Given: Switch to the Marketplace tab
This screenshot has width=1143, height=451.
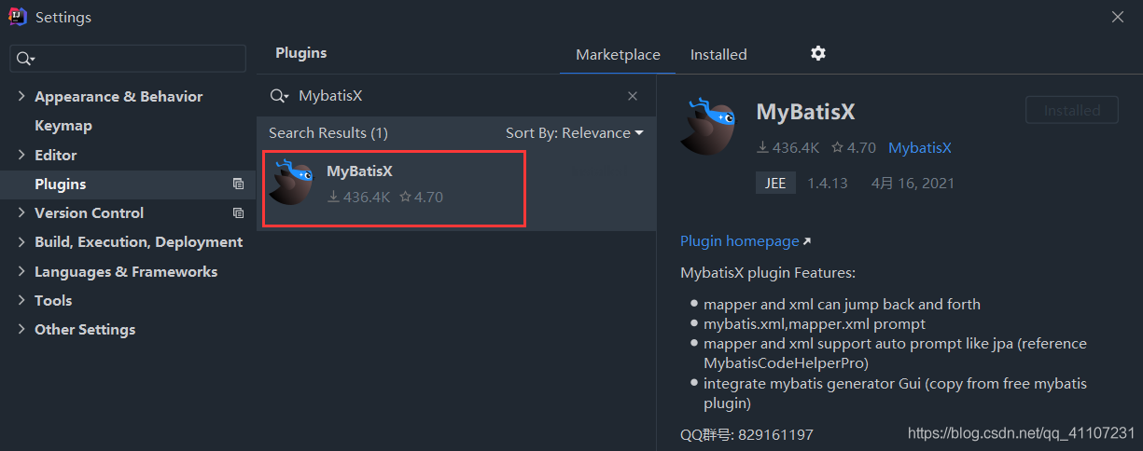Looking at the screenshot, I should (x=618, y=55).
